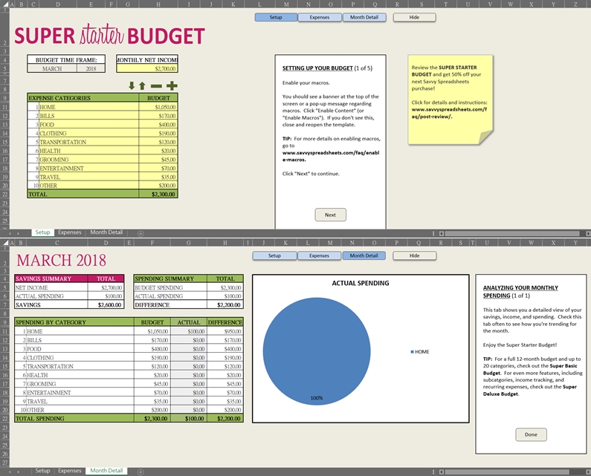Click the horizontal scrollbar of the bottom window

tap(507, 472)
